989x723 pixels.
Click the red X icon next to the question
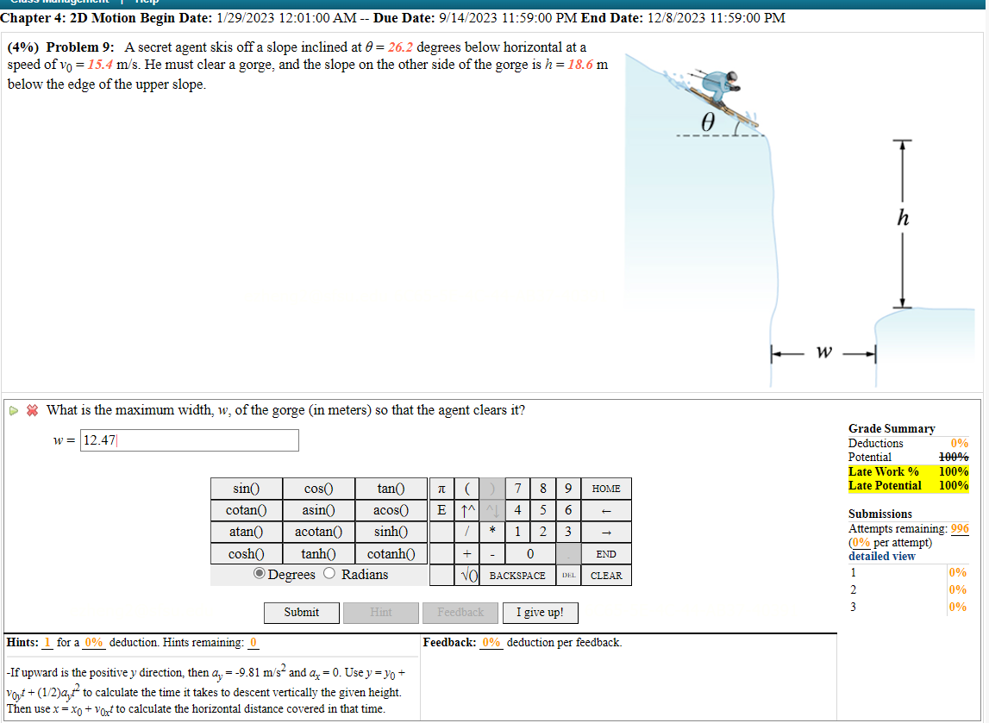(32, 410)
